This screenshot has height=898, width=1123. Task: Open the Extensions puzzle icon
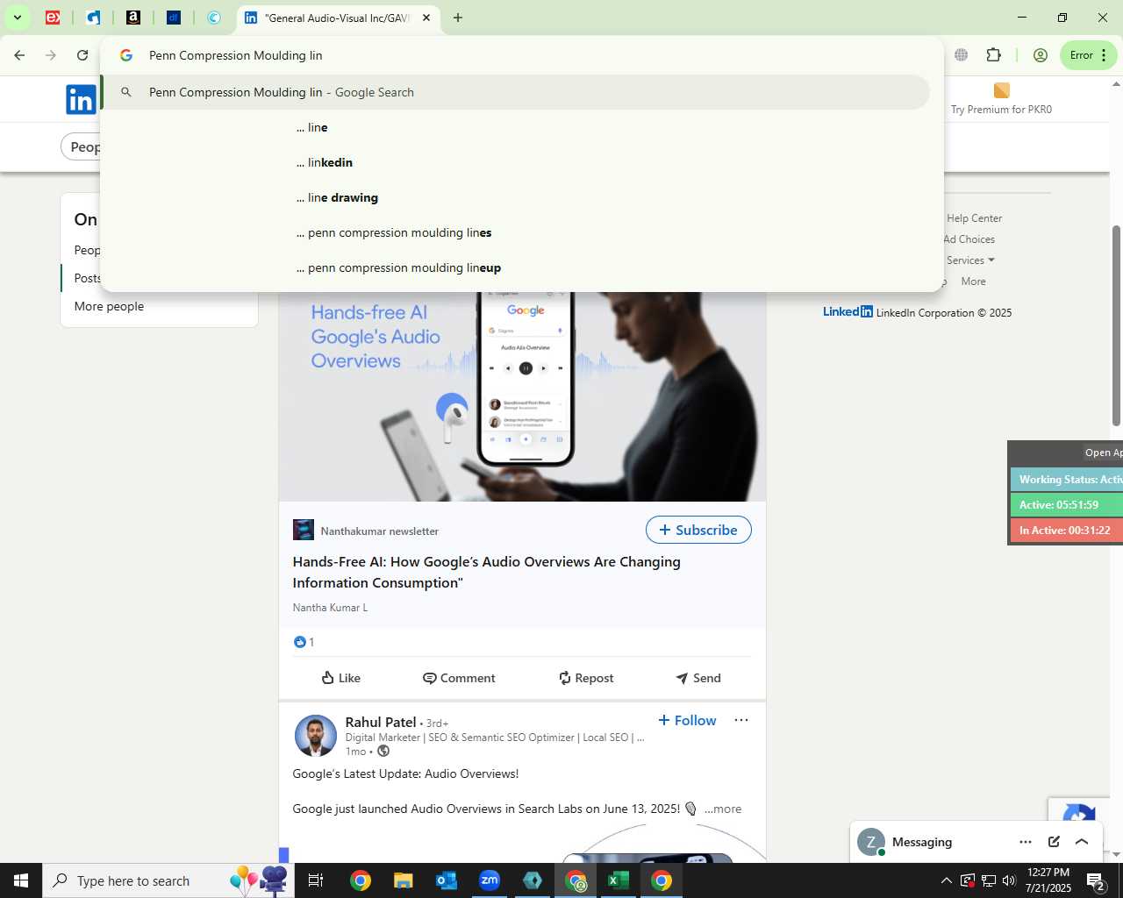(x=993, y=55)
